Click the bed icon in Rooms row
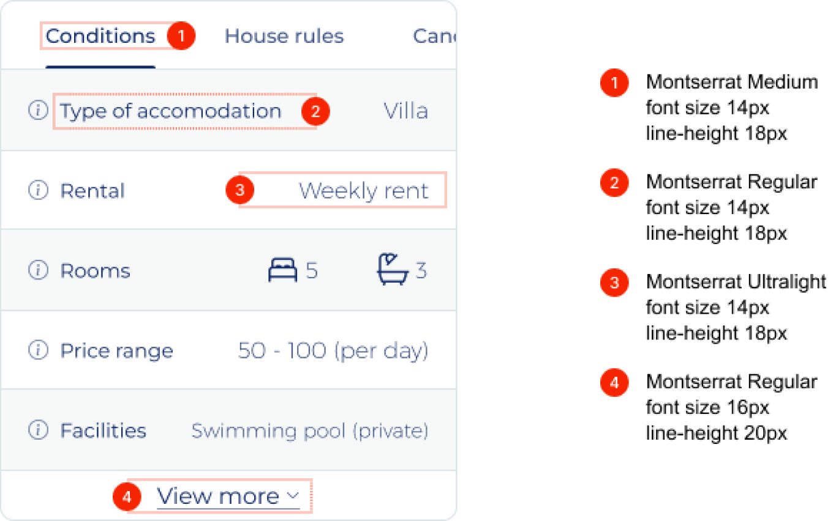This screenshot has width=833, height=521. click(x=282, y=270)
